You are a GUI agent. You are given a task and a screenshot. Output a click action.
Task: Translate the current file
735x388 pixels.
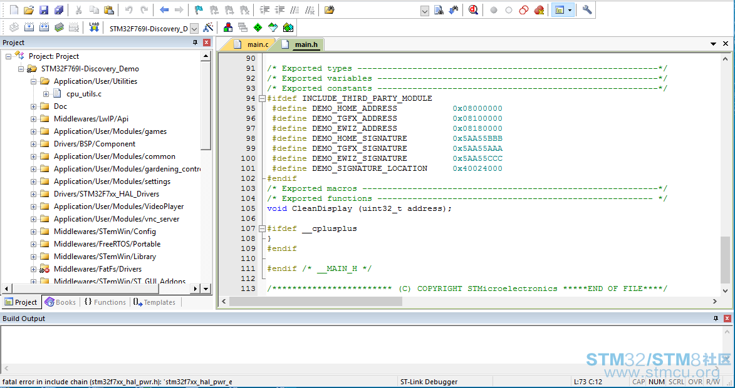click(14, 28)
